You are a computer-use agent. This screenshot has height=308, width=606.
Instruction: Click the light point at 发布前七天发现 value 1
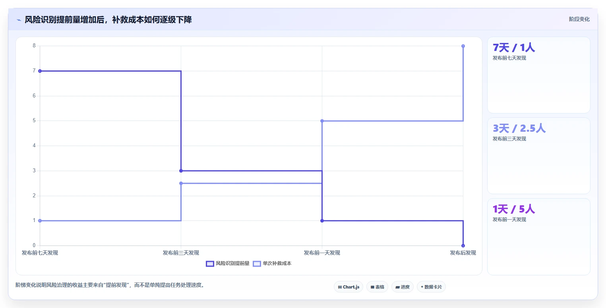[40, 220]
